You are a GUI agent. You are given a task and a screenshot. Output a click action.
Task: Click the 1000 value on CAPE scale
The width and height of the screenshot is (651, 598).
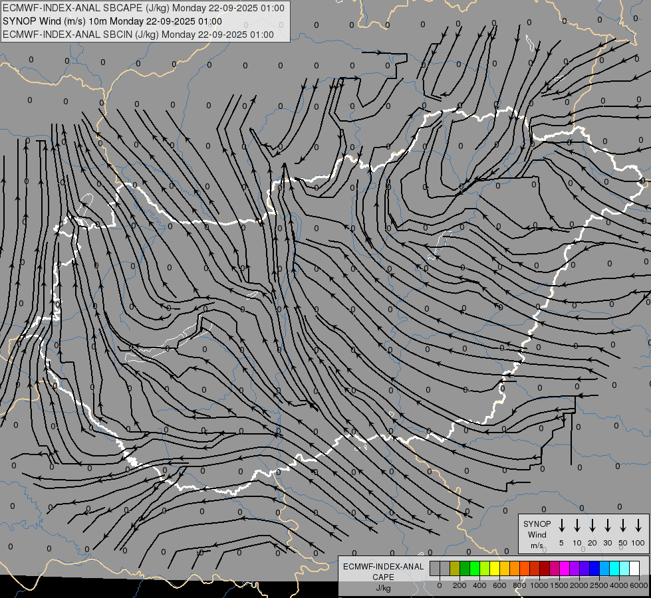539,585
